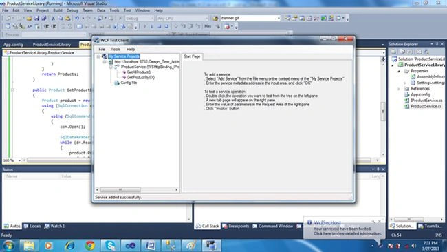Open the Command Window tab

tap(273, 226)
